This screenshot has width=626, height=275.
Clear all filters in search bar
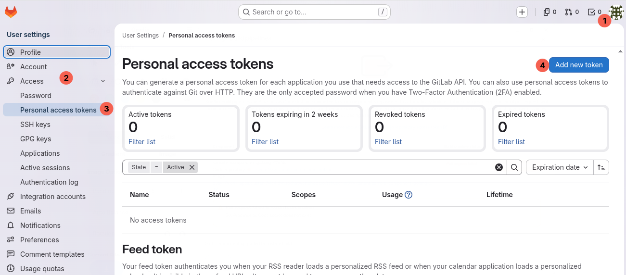tap(499, 167)
